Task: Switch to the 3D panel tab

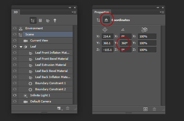Action: [x=16, y=12]
